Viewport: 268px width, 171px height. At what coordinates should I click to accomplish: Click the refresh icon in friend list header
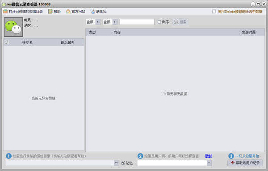coord(7,42)
